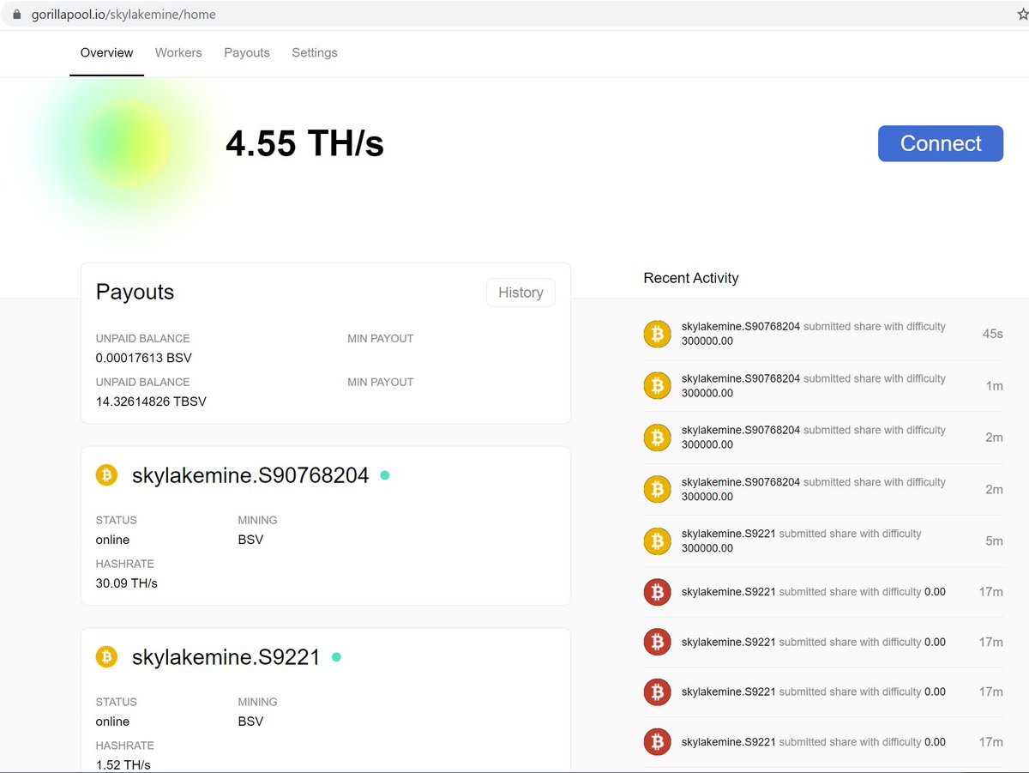Click the green status dot next to skylakemine.S90768204
This screenshot has height=773, width=1029.
point(384,474)
